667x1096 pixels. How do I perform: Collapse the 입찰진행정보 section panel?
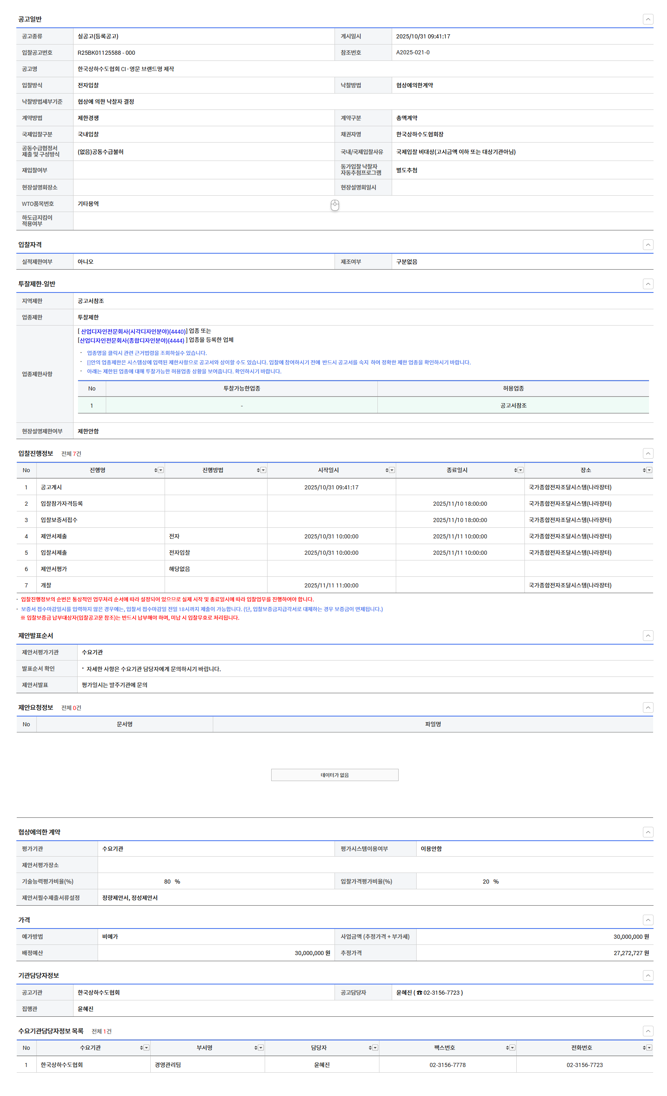coord(647,453)
